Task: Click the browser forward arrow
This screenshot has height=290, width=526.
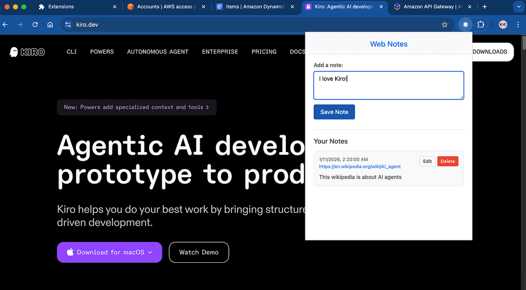Action: (20, 24)
